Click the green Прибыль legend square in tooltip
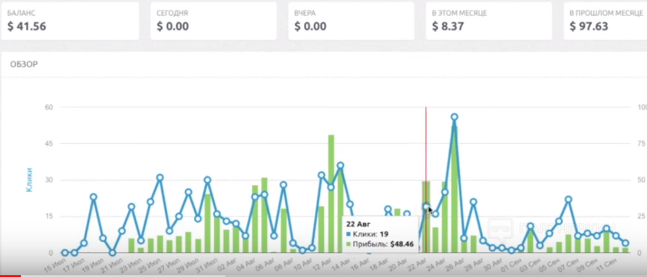Image resolution: width=647 pixels, height=277 pixels. [x=349, y=244]
